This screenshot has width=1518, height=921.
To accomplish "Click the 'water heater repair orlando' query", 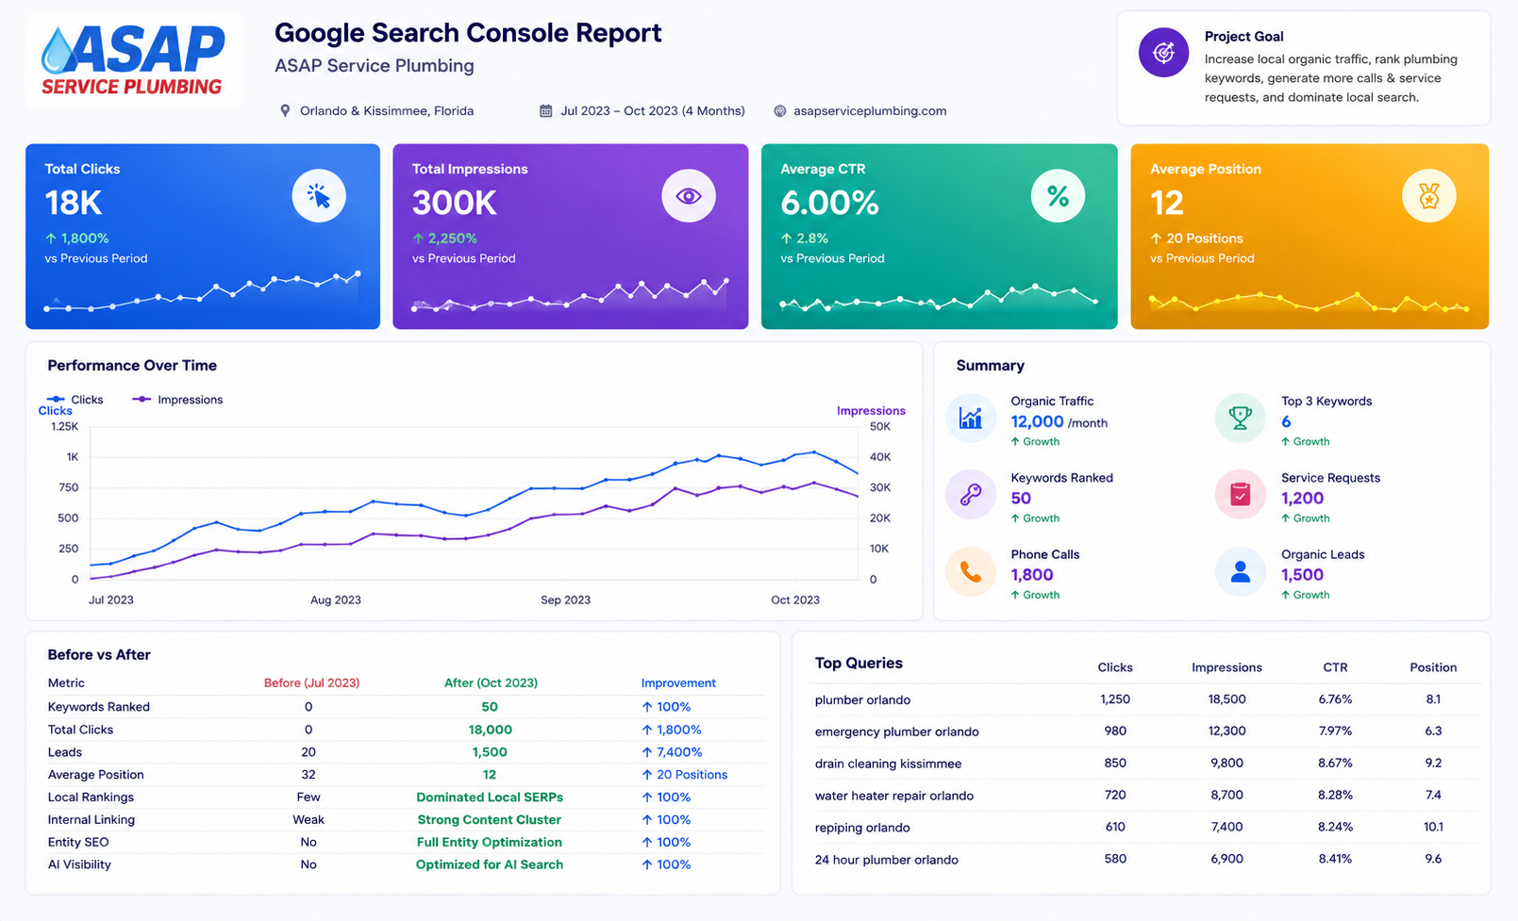I will [893, 796].
